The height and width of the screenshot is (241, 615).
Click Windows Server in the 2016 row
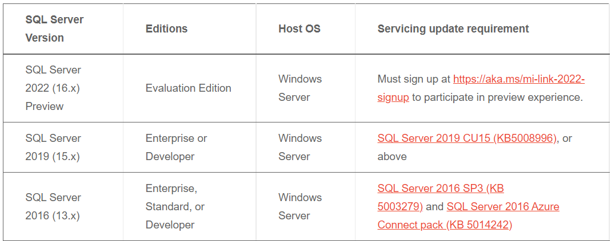click(x=300, y=207)
